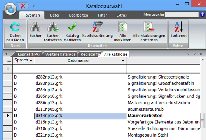Click Signalisierung: Grossflächentafeln description

tap(161, 84)
